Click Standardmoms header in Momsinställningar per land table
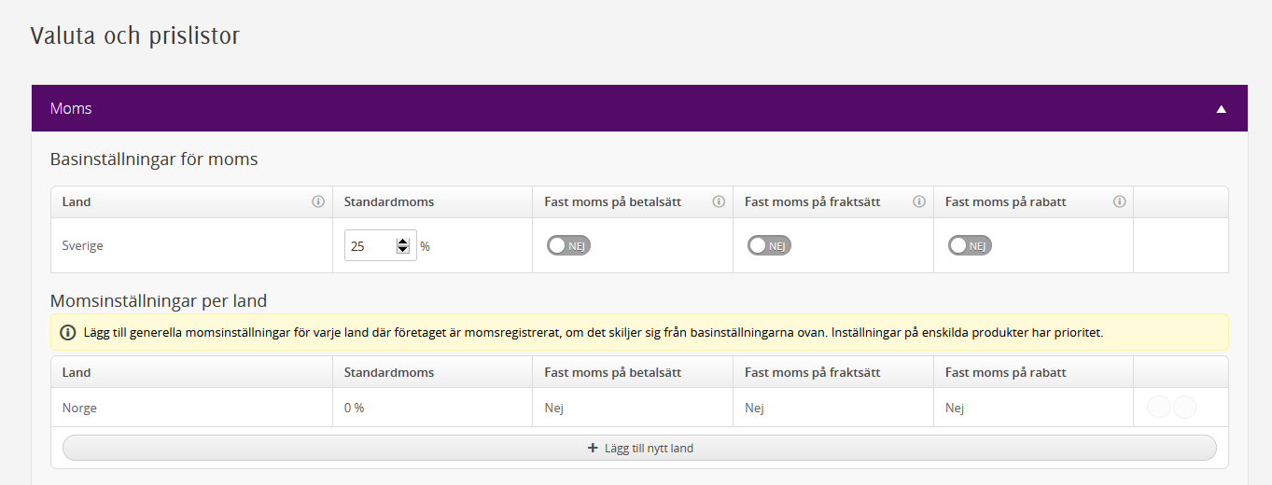1272x485 pixels. 389,372
